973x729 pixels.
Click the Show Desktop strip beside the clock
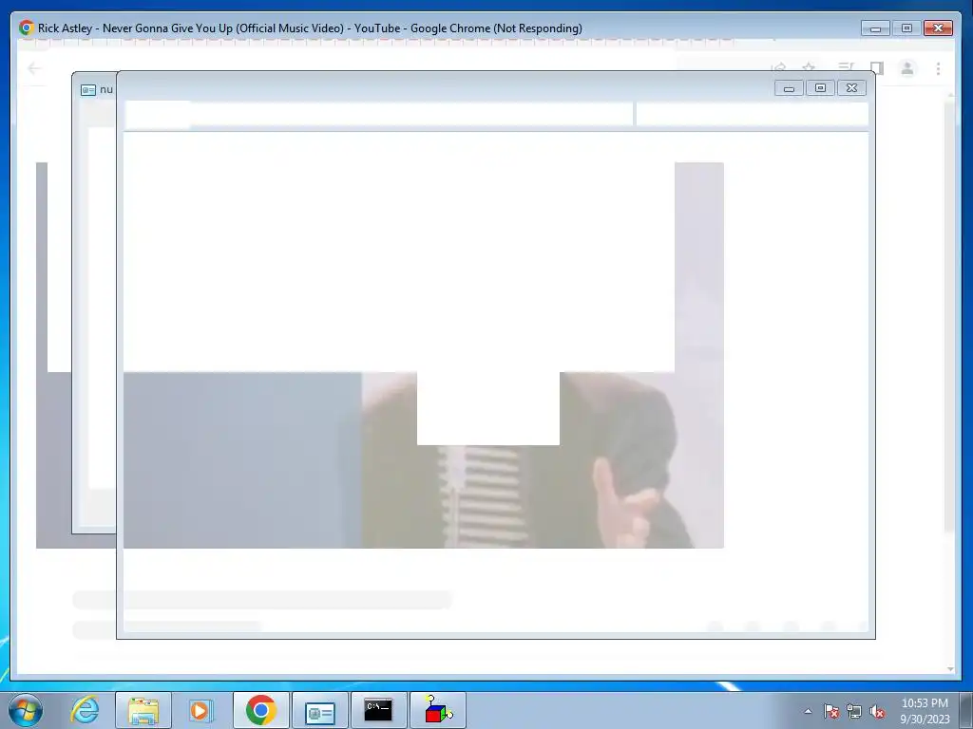(966, 710)
